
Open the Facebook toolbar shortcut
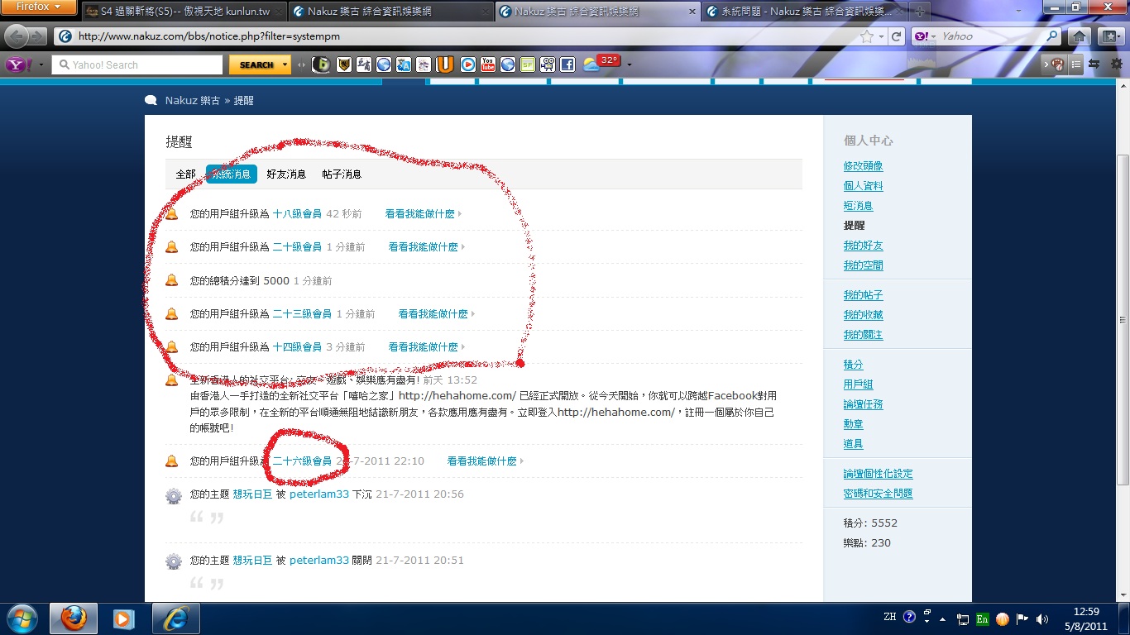(567, 64)
